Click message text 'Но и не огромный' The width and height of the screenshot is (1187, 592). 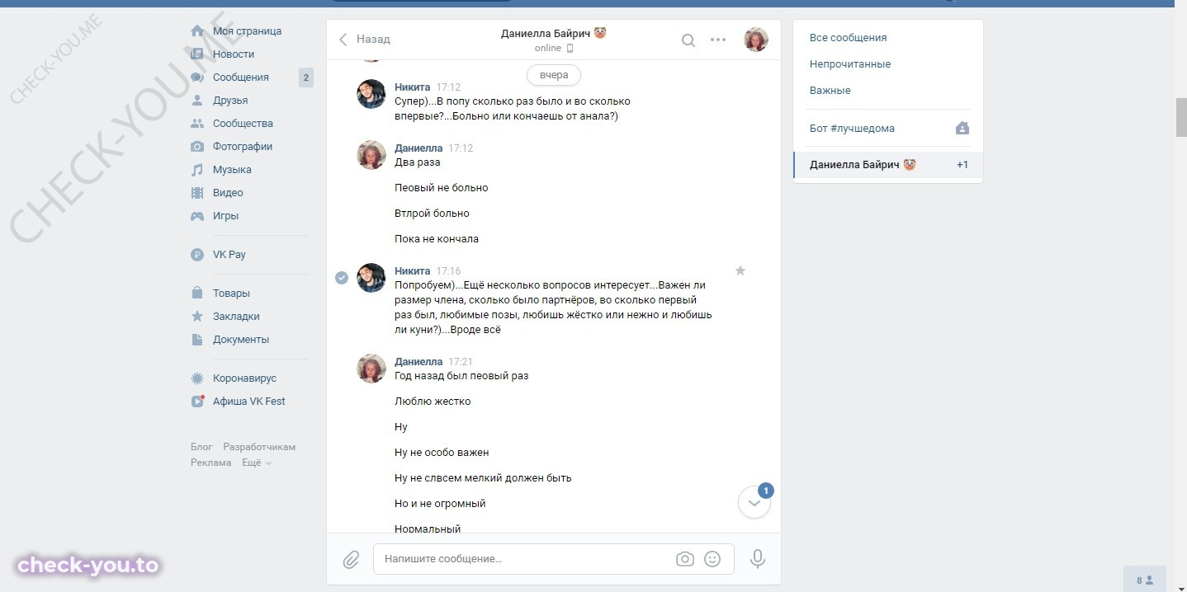[x=440, y=504]
